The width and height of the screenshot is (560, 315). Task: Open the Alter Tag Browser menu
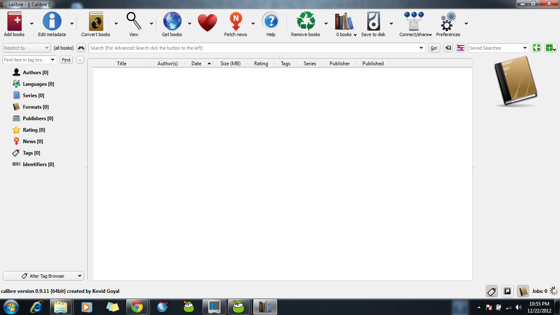tap(43, 276)
